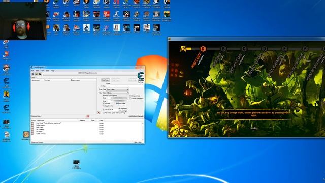Enable Pause the game while scanning
The image size is (325, 183).
104,113
